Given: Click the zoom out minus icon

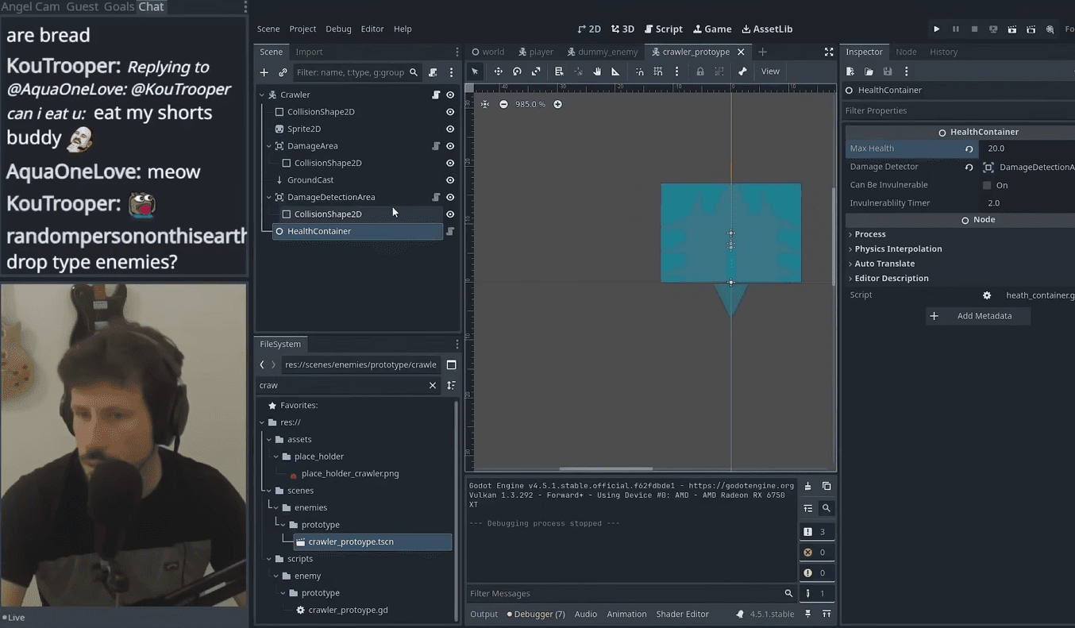Looking at the screenshot, I should point(503,104).
